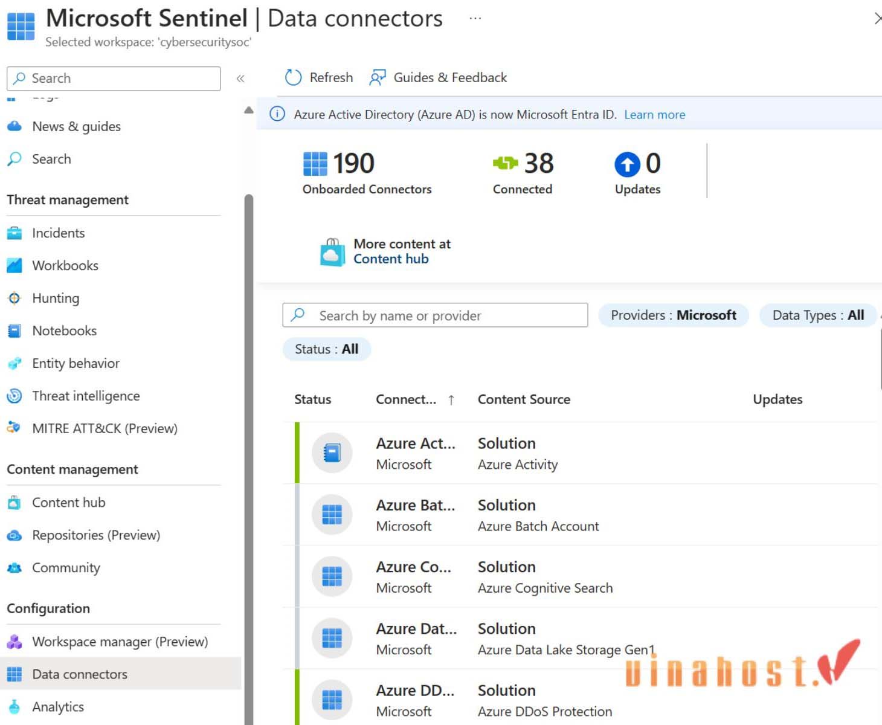Click the Repositories (Preview) icon
This screenshot has width=882, height=725.
[x=14, y=535]
